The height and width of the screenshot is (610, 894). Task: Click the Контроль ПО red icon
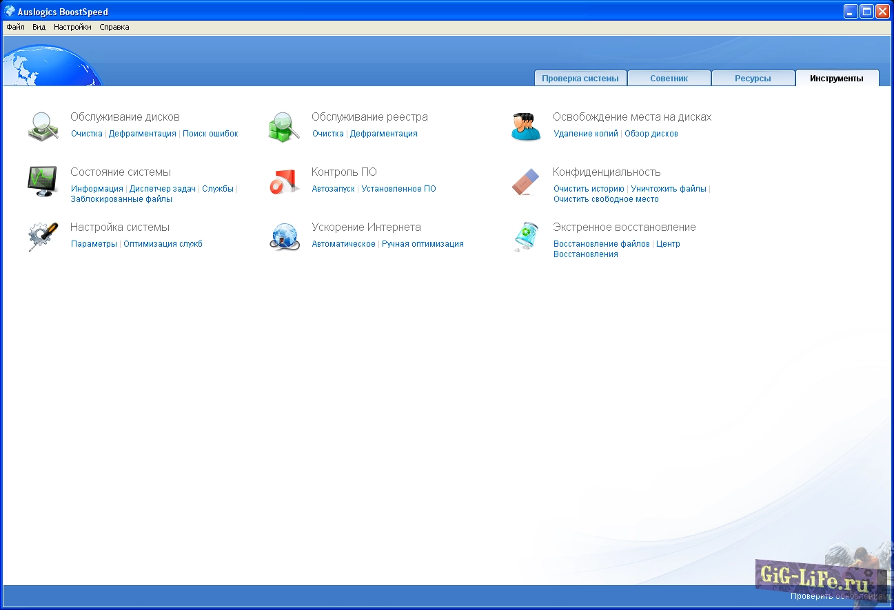click(x=283, y=181)
